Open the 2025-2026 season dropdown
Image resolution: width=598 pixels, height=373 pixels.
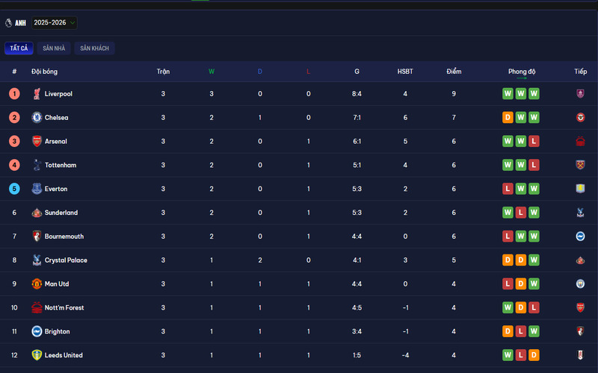pyautogui.click(x=54, y=23)
